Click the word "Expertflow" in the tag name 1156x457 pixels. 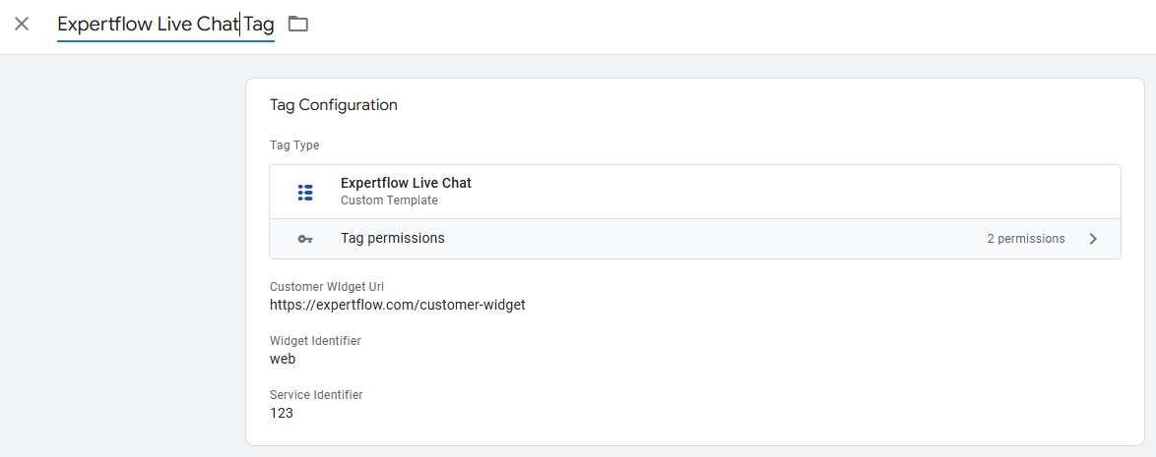tap(104, 25)
